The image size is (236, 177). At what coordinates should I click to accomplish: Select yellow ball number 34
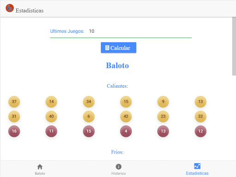click(88, 101)
